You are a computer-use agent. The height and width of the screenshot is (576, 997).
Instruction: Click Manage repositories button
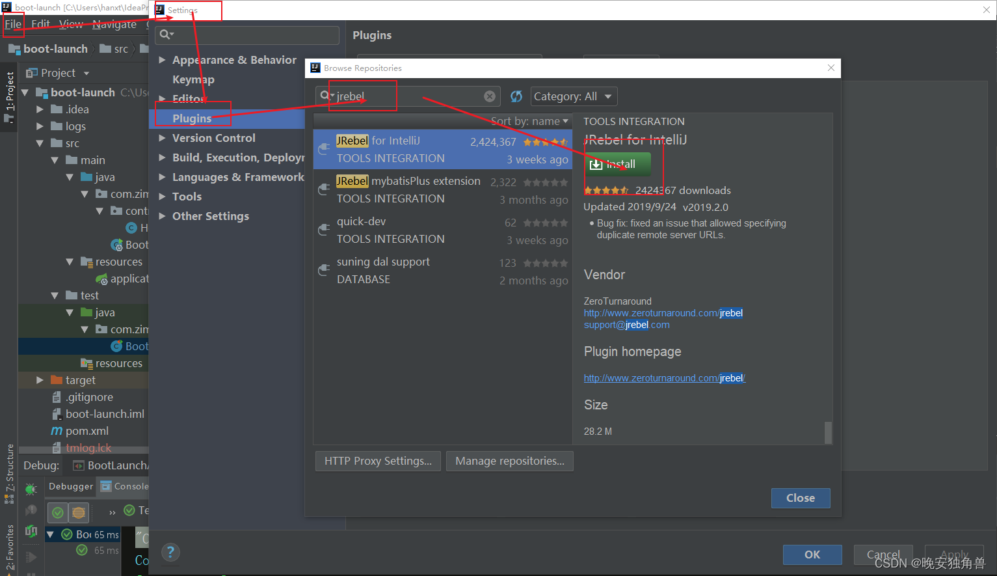[x=510, y=461]
